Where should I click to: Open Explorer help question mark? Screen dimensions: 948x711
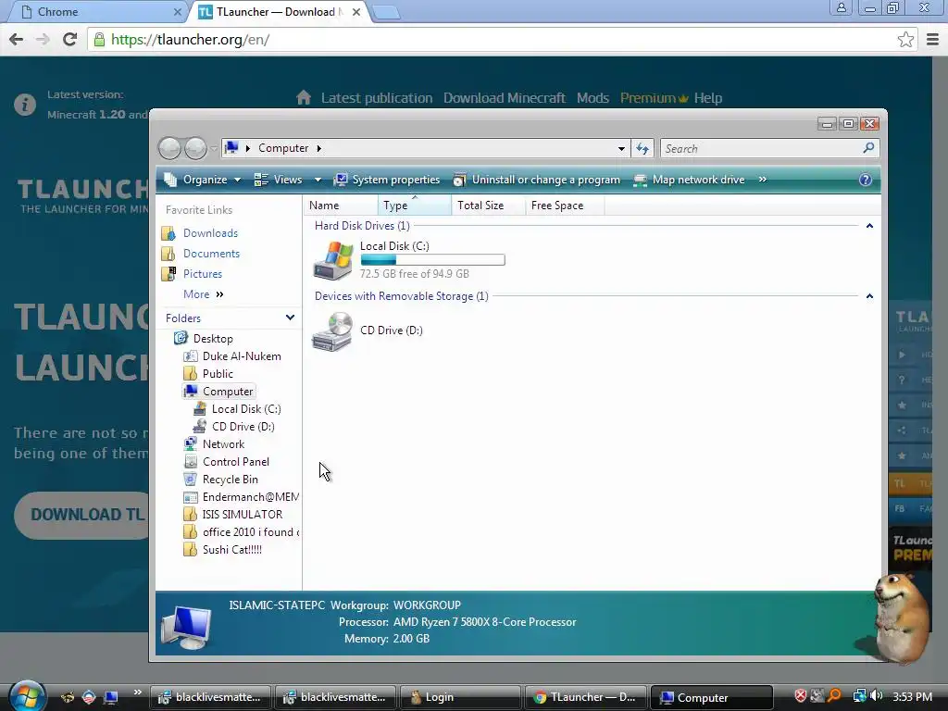(866, 180)
